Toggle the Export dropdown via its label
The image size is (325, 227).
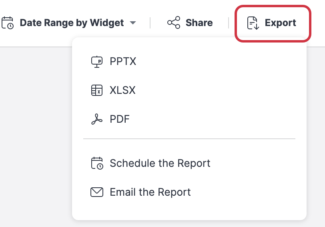(x=281, y=23)
